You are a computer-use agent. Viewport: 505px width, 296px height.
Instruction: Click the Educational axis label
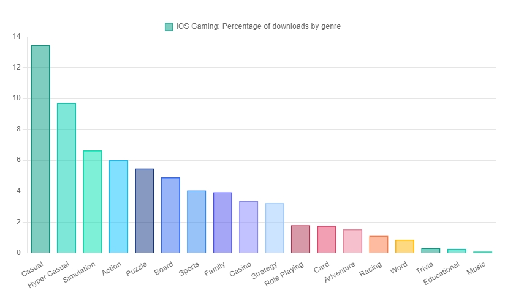tap(442, 273)
